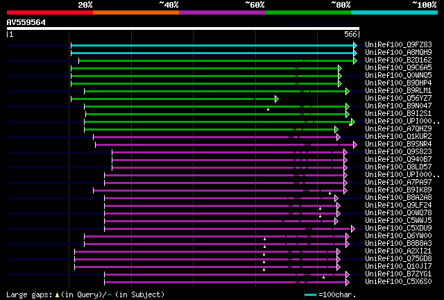Click the purple ~60% legend segment
Image resolution: width=444 pixels, height=300 pixels.
pyautogui.click(x=222, y=12)
